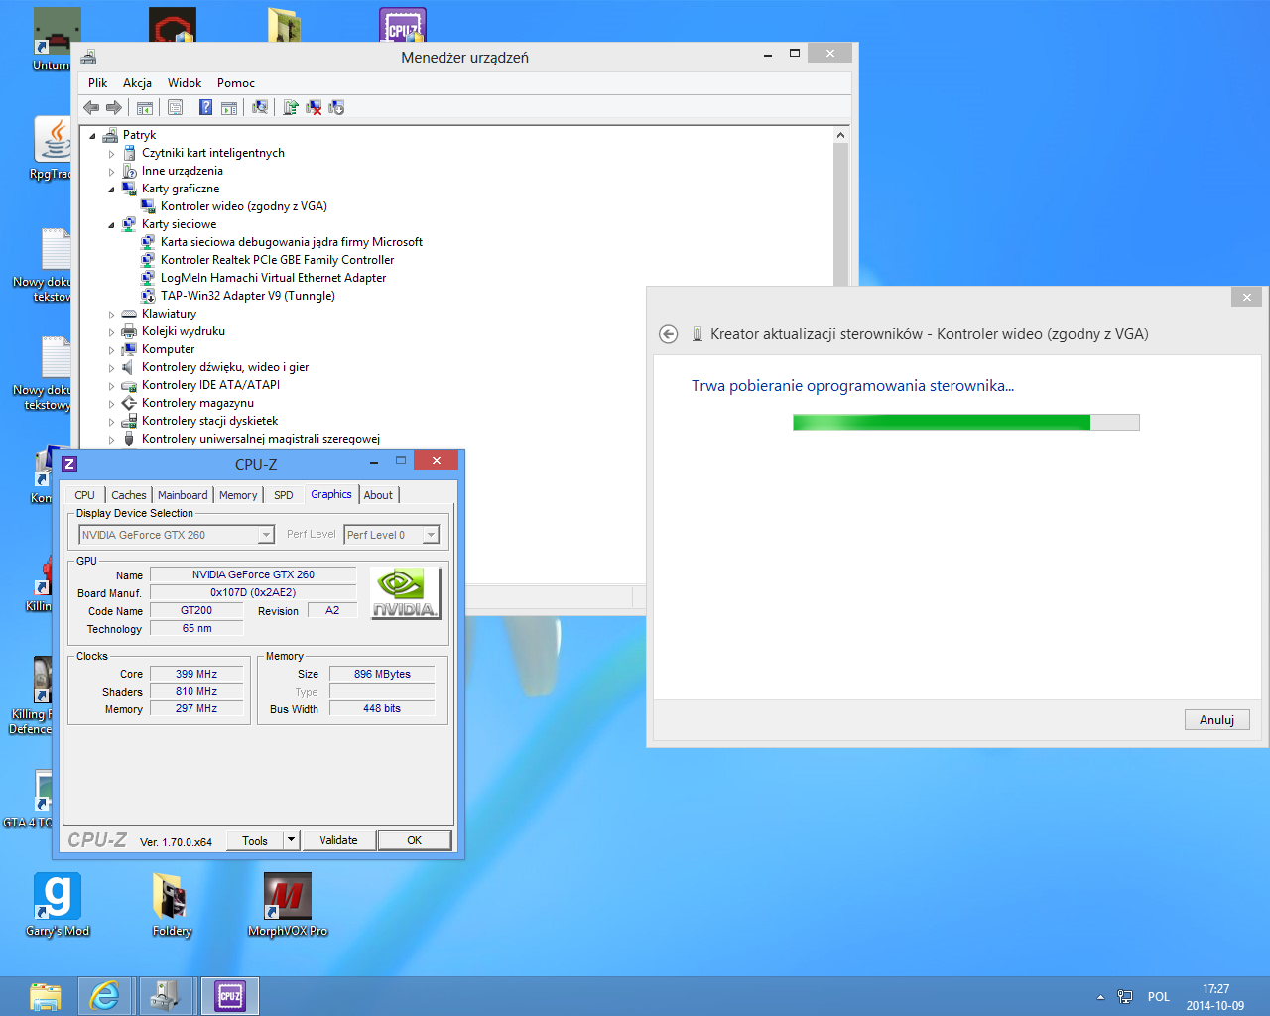Select Kontroler Realtek PCIe GBE Family Controller
The height and width of the screenshot is (1016, 1270).
pyautogui.click(x=277, y=260)
